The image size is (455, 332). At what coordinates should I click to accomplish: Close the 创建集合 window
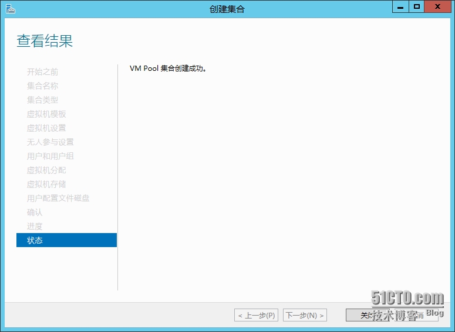click(x=437, y=7)
